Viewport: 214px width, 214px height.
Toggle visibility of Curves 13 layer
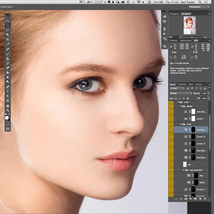pyautogui.click(x=171, y=137)
